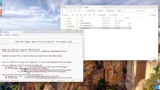Image resolution: width=160 pixels, height=90 pixels.
Task: Cut the selected file with scissors icon
Action: (73, 15)
